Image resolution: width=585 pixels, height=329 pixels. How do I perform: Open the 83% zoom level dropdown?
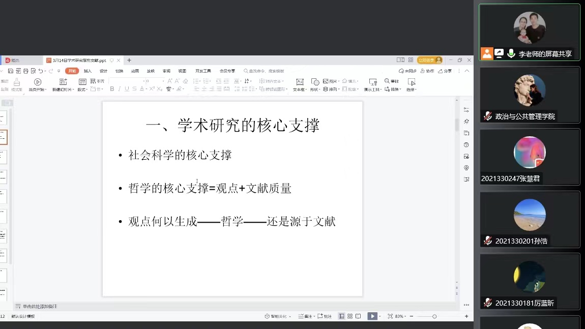pos(400,316)
